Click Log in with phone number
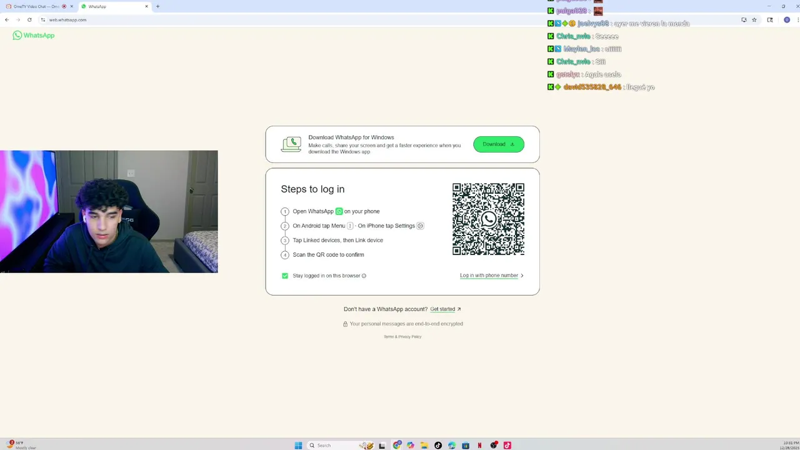Viewport: 800px width, 450px height. point(489,276)
